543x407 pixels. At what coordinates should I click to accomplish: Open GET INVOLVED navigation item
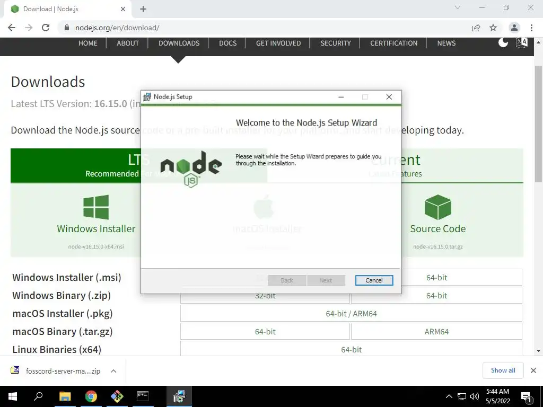(x=278, y=43)
